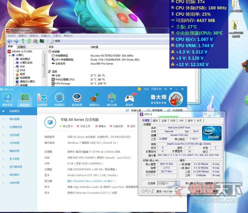248x213 pixels.
Task: Click 微博分享 in Ludashi
Action: 133,110
